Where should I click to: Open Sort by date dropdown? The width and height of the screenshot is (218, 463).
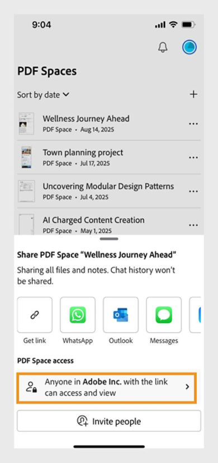point(43,95)
